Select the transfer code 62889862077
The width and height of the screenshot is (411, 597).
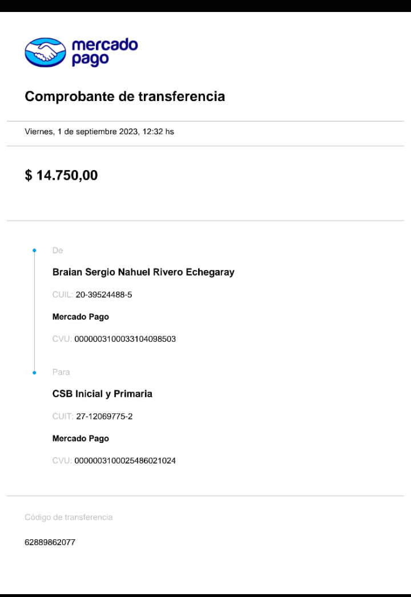click(x=50, y=542)
